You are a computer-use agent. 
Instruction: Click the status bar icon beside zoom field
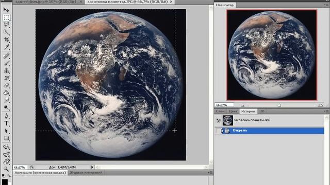click(31, 168)
